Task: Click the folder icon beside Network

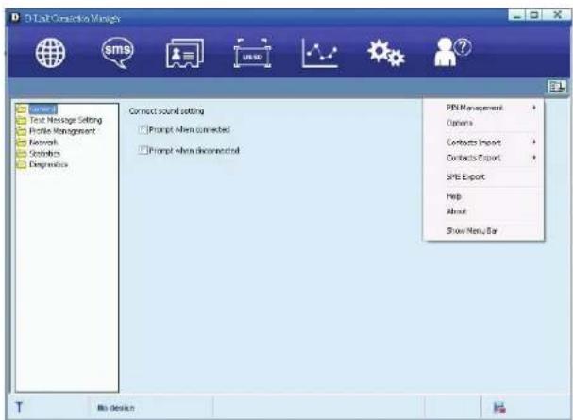Action: [x=22, y=143]
